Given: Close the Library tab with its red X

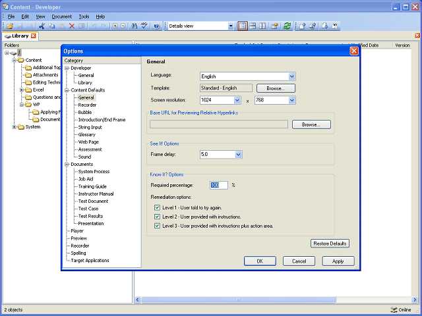Looking at the screenshot, I should click(34, 36).
